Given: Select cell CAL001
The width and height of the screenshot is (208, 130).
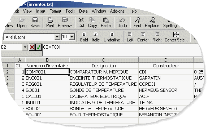Looking at the screenshot, I should tap(47, 96).
